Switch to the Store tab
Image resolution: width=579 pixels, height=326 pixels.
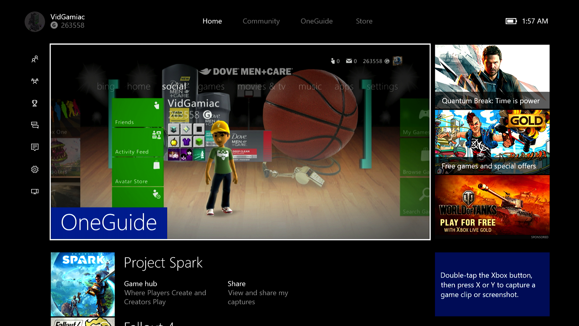tap(364, 21)
